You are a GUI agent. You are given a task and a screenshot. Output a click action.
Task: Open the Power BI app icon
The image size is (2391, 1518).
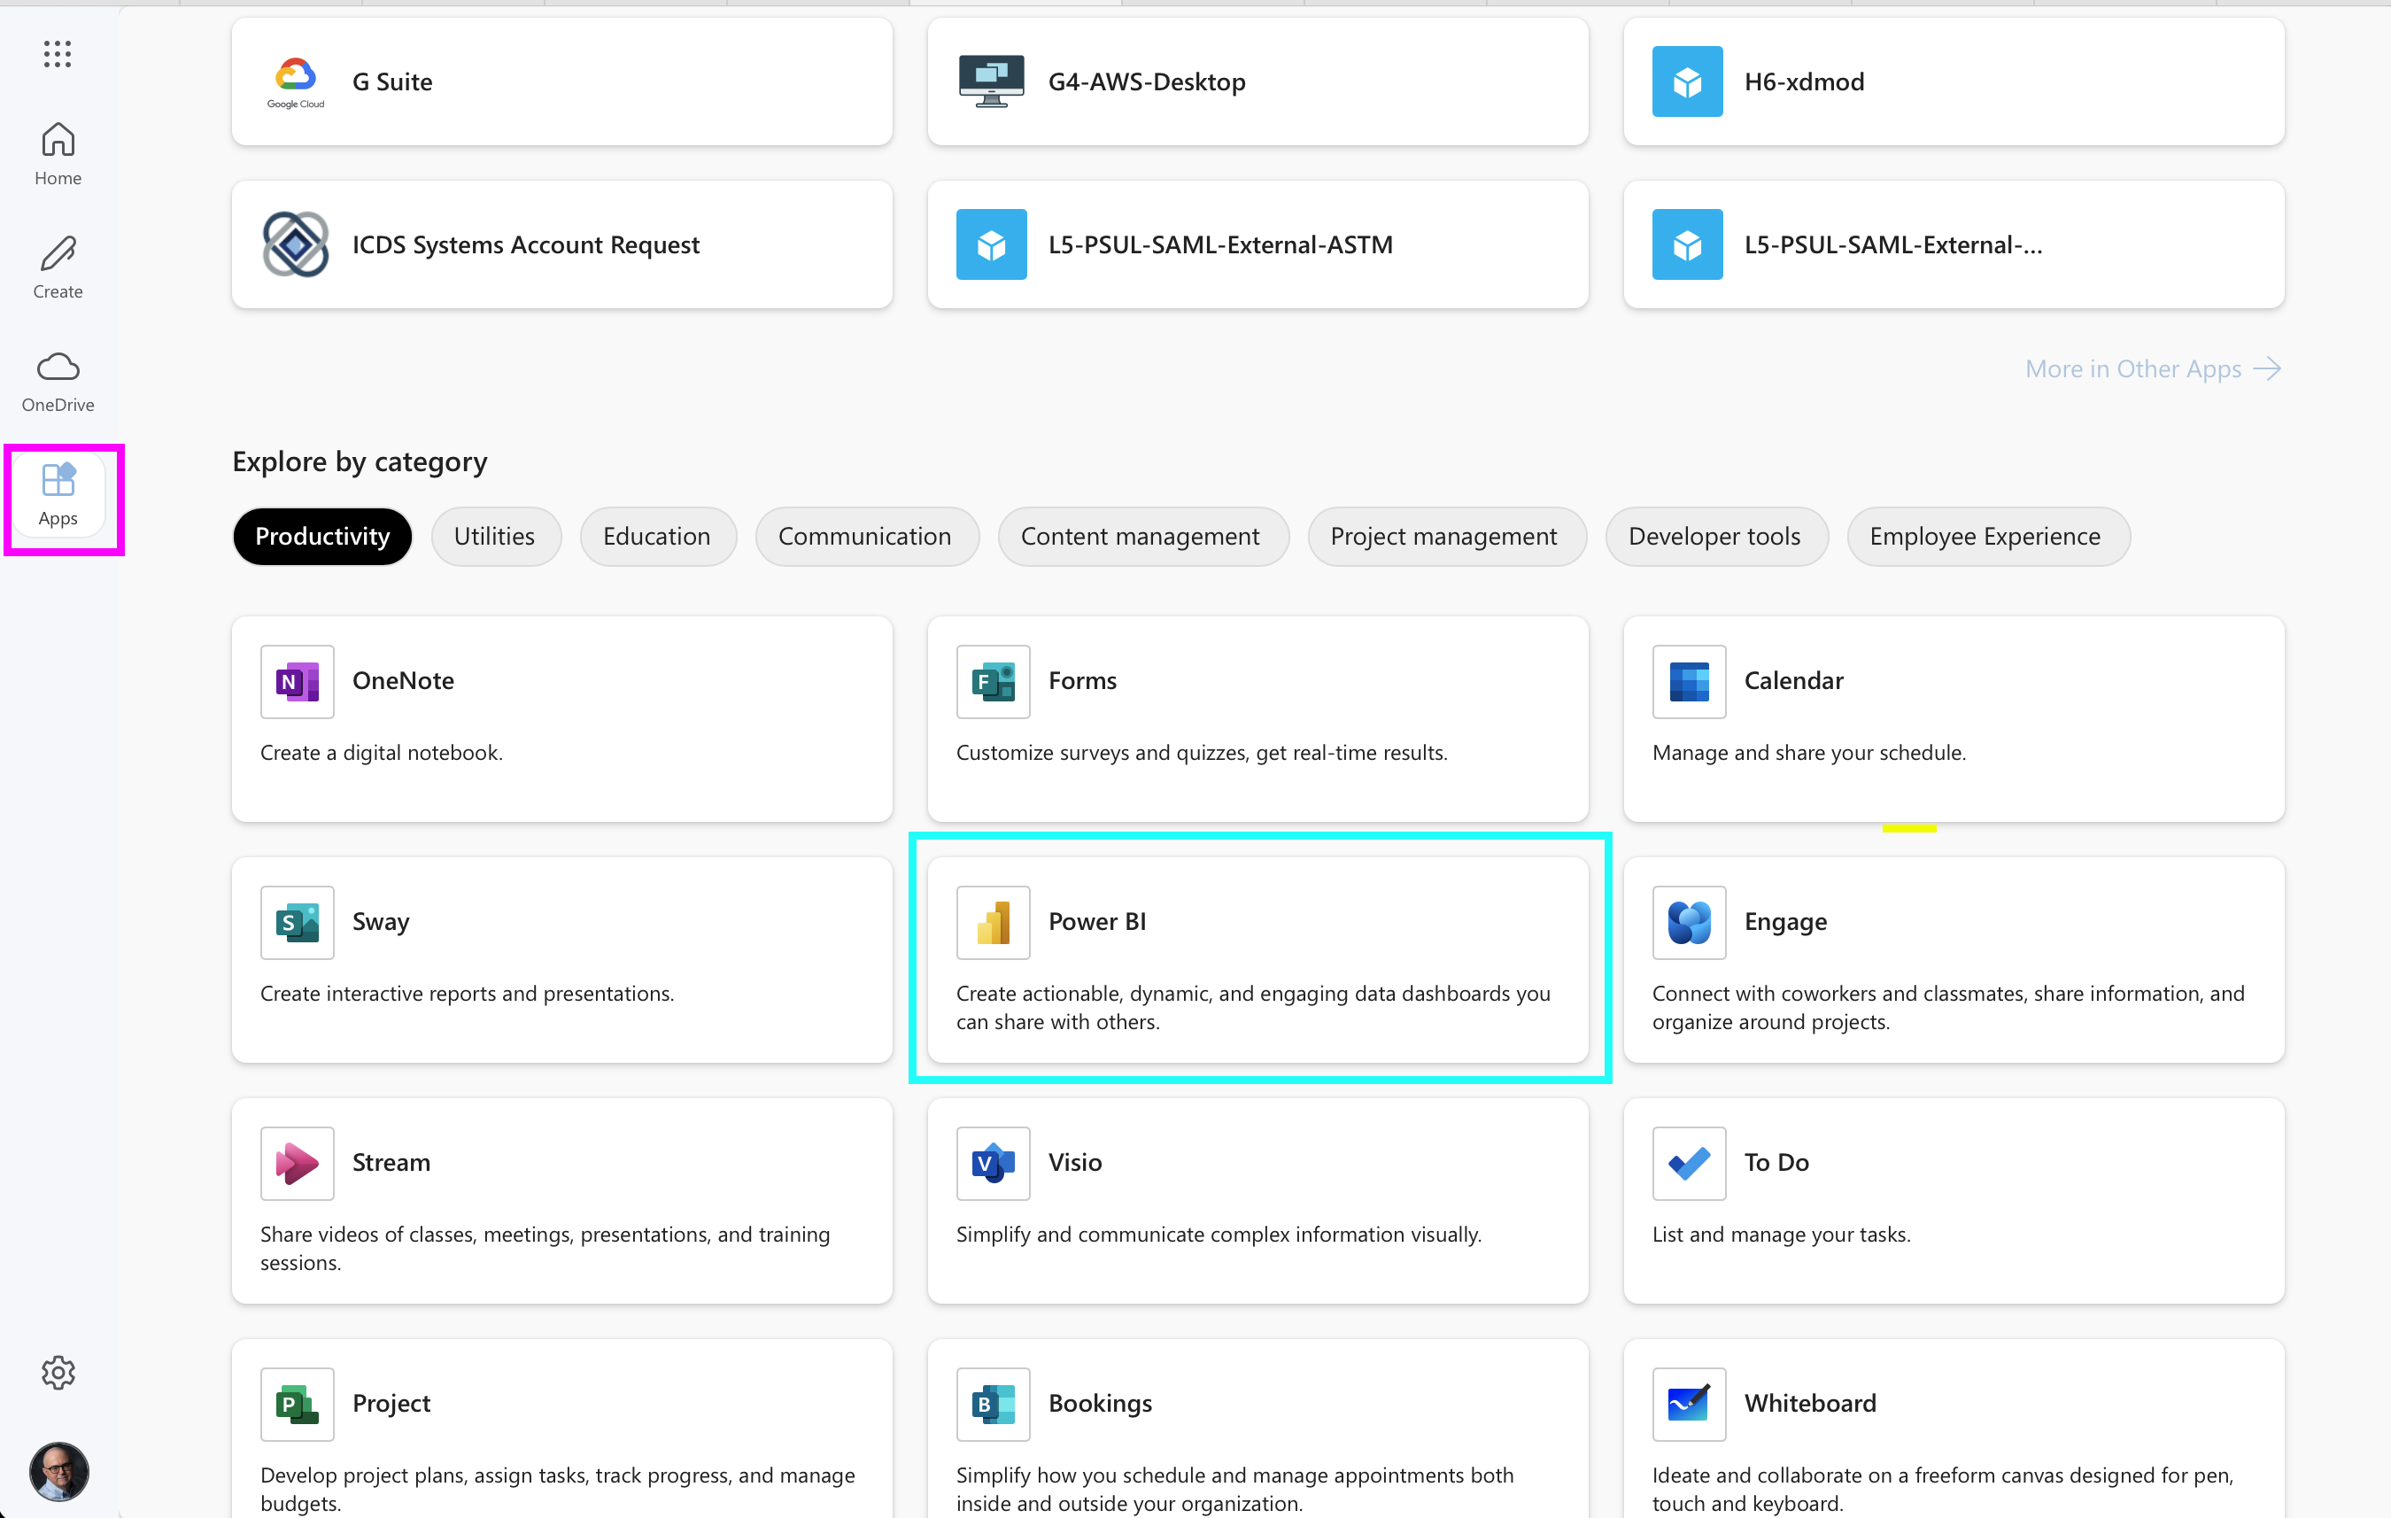tap(993, 922)
